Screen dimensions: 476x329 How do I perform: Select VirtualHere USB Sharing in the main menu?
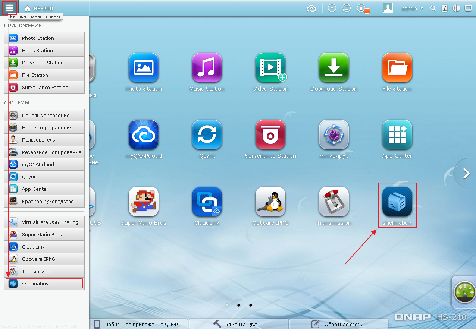[44, 222]
